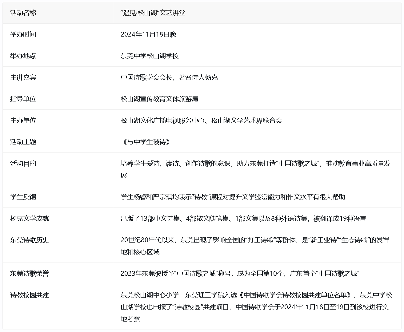Click the '东莞诗歌历史' row label

click(x=30, y=240)
